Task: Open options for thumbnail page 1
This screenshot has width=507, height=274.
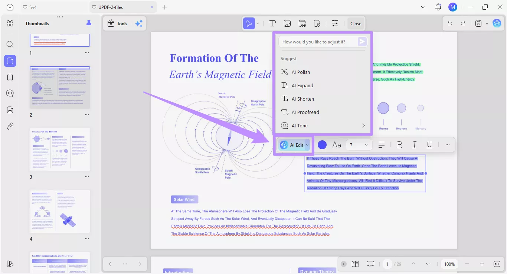Action: point(87,53)
